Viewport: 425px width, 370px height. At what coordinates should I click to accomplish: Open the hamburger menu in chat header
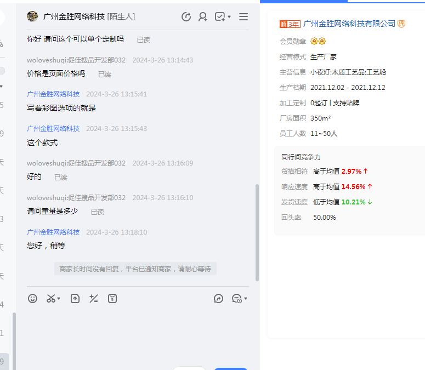pyautogui.click(x=243, y=17)
